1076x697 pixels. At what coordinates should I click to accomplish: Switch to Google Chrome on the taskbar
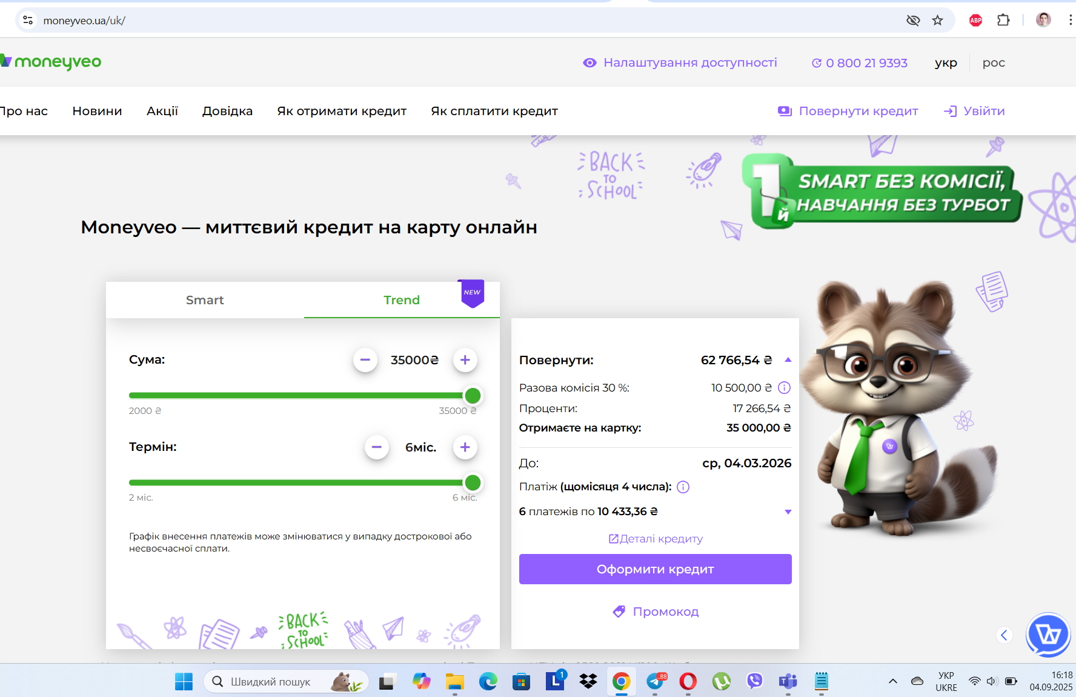click(x=621, y=682)
